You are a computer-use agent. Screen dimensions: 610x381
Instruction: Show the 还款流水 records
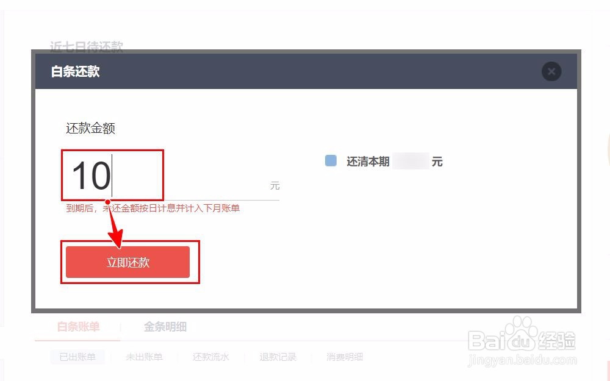(x=211, y=357)
